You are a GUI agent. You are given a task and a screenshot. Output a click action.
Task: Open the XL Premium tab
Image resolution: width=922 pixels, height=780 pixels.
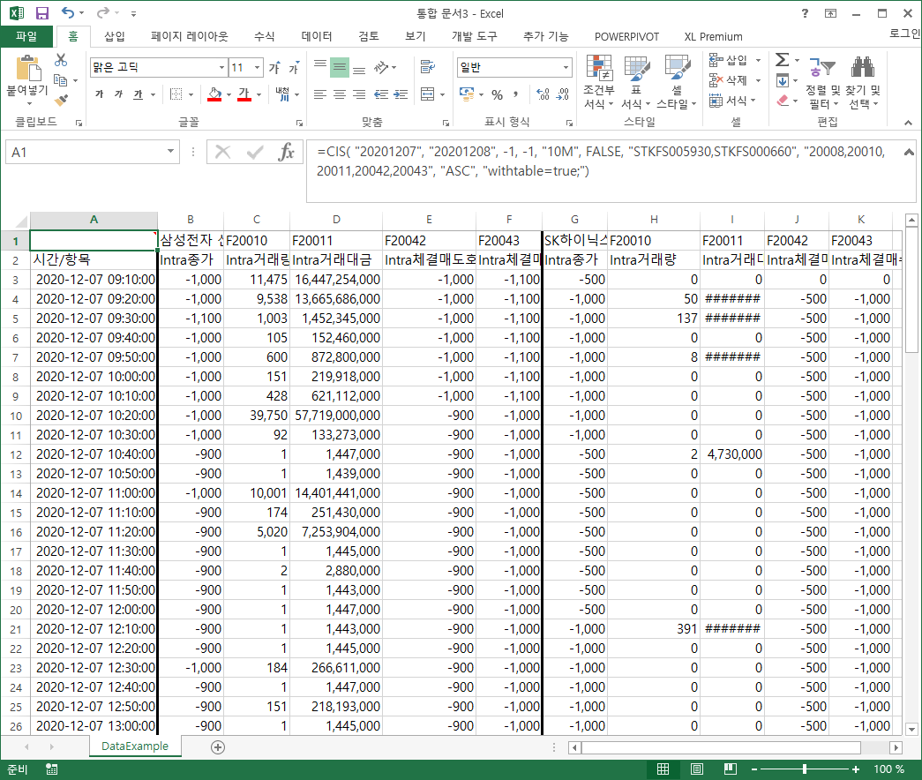pyautogui.click(x=713, y=36)
